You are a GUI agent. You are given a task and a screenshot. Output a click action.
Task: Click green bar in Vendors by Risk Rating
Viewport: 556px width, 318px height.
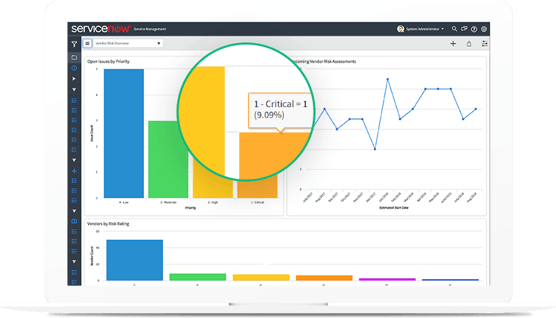[197, 277]
